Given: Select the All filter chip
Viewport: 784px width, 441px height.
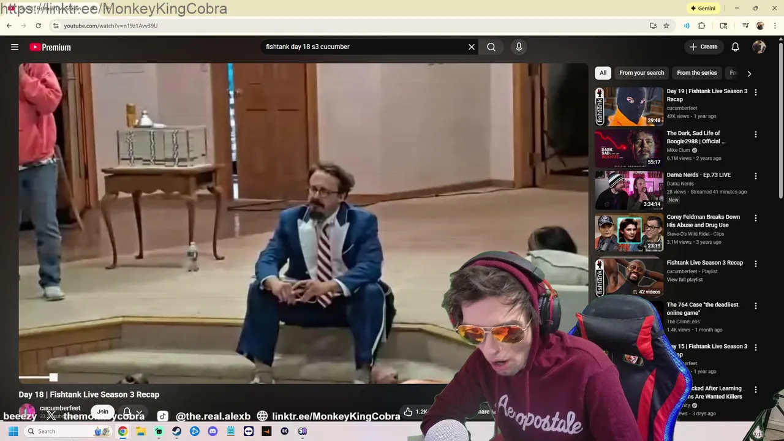Looking at the screenshot, I should (603, 73).
